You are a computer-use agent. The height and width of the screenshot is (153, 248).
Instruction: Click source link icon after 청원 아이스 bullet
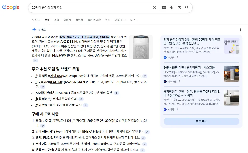tap(81, 99)
